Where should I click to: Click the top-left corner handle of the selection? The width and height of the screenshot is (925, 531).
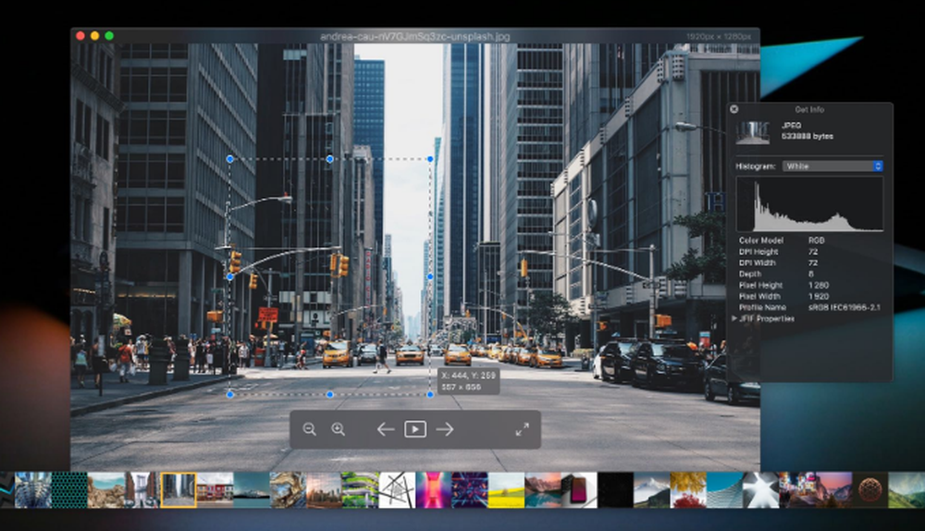pos(230,159)
